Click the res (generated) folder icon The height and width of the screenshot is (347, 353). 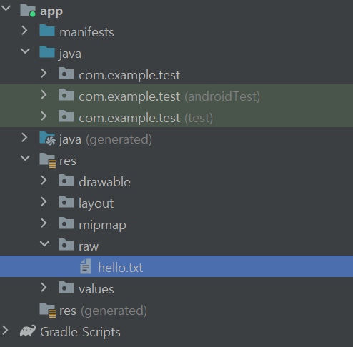point(48,310)
